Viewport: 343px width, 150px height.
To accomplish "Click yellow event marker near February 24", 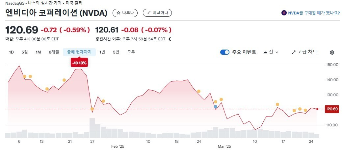I will coord(198,91).
